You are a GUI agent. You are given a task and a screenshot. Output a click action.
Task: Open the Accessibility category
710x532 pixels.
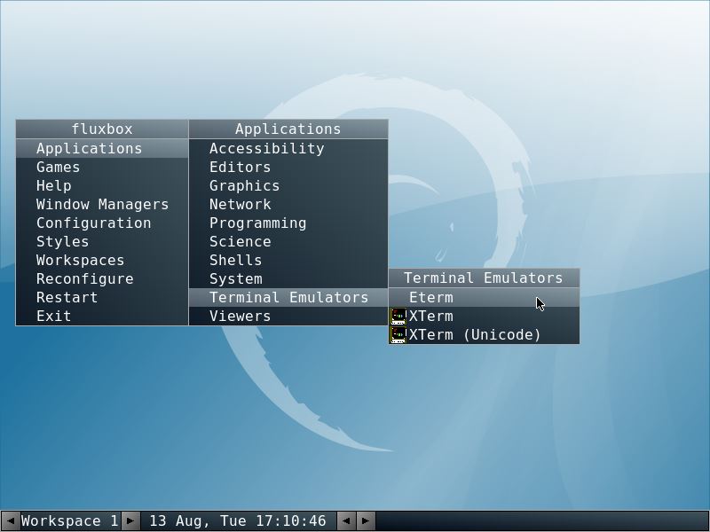click(288, 148)
